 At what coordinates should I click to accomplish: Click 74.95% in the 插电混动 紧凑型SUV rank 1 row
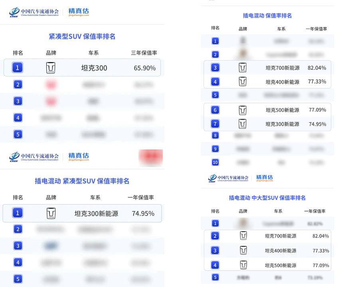click(143, 213)
